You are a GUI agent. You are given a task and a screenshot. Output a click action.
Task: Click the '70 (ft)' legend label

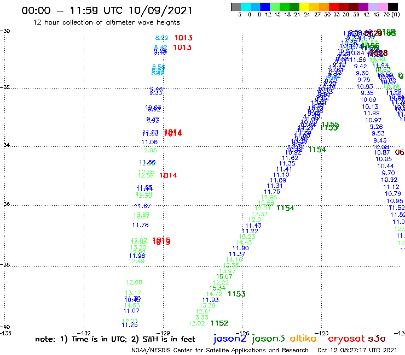pos(391,14)
